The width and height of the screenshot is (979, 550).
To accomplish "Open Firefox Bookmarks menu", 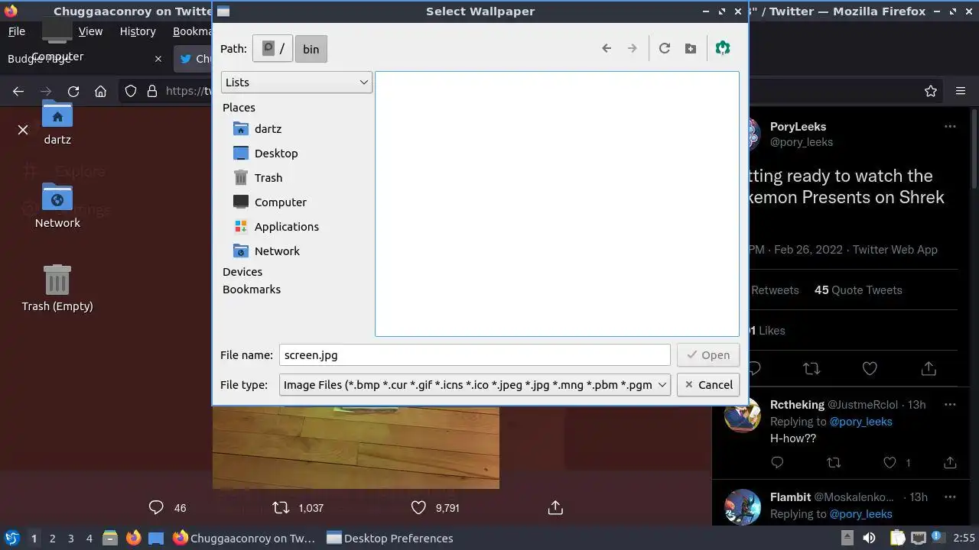I will point(191,31).
